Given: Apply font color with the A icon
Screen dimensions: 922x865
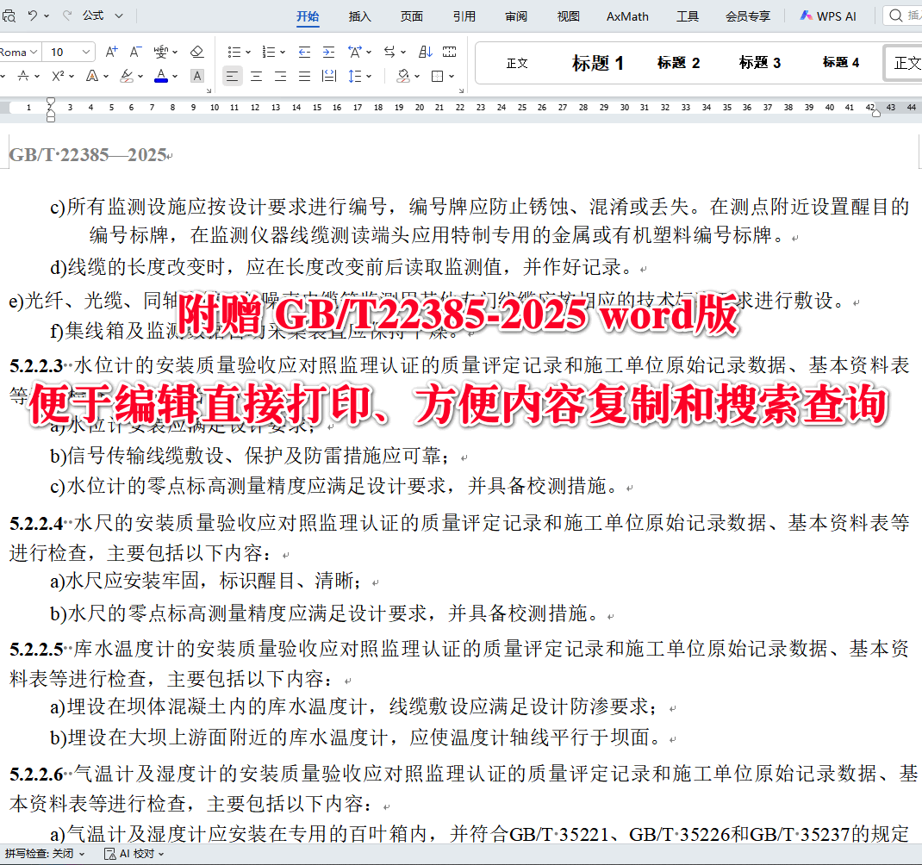Looking at the screenshot, I should 161,76.
